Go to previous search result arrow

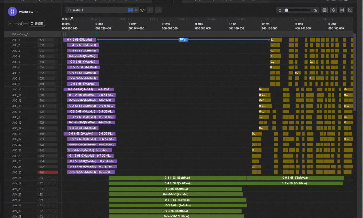coord(150,10)
